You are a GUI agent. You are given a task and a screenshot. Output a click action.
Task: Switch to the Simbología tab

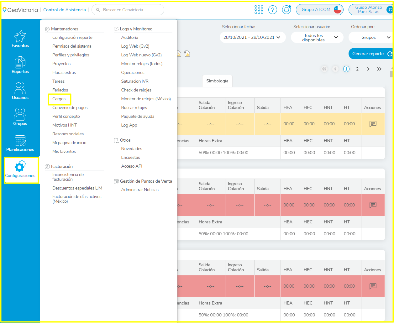(217, 81)
